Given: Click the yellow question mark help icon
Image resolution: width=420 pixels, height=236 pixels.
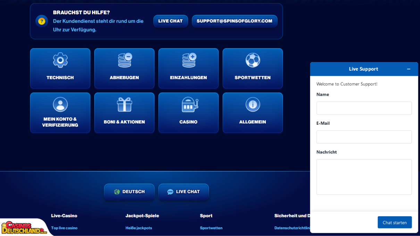Looking at the screenshot, I should click(42, 21).
